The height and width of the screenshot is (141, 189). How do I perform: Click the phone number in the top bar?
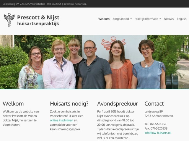(x=54, y=4)
